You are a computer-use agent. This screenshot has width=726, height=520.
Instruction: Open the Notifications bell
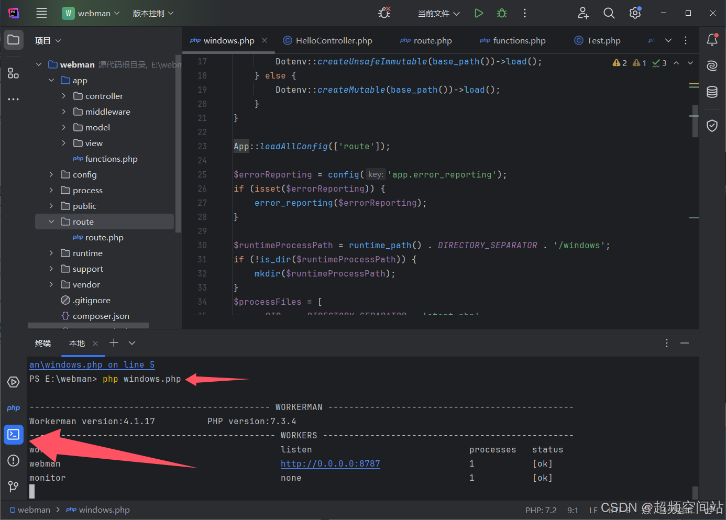tap(712, 40)
